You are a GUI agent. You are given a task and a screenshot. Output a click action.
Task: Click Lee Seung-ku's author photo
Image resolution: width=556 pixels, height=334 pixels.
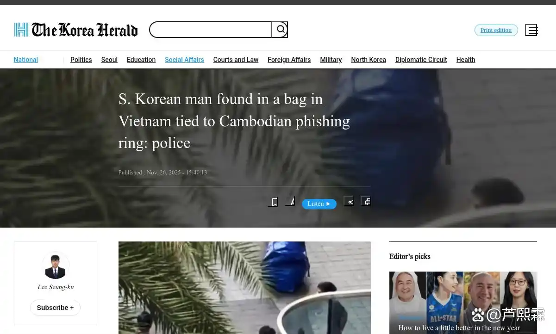(56, 266)
